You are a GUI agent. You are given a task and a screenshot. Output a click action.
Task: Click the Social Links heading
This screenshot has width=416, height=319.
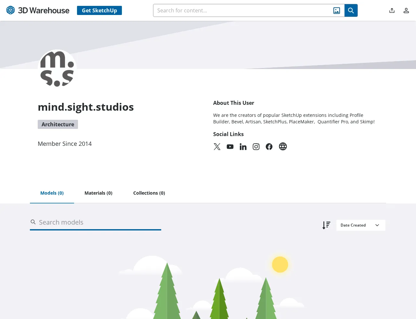tap(228, 134)
